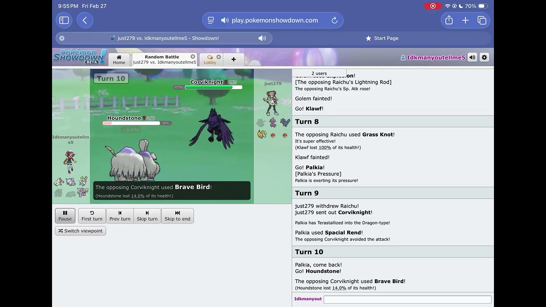Select the Random Battle room tab
546x307 pixels.
pos(164,59)
